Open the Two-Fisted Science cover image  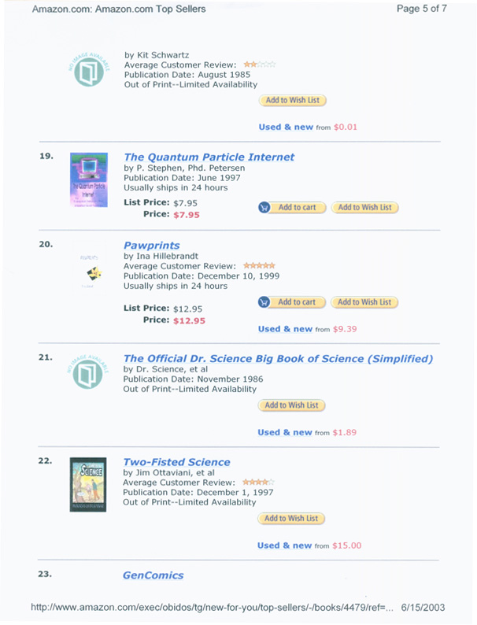[x=88, y=485]
